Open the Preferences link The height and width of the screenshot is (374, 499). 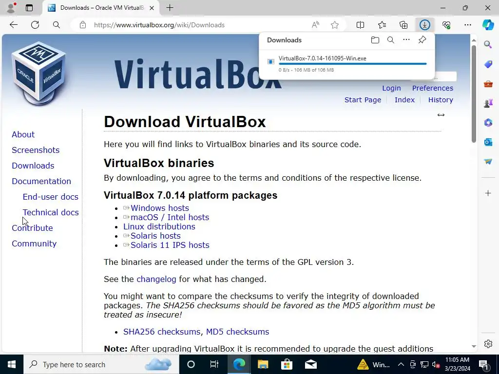[x=433, y=88]
